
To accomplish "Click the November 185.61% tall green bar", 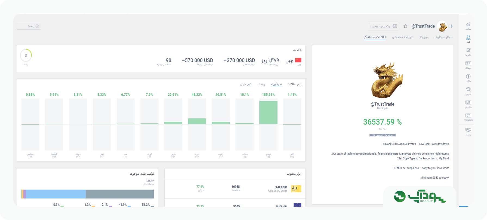I will (268, 113).
